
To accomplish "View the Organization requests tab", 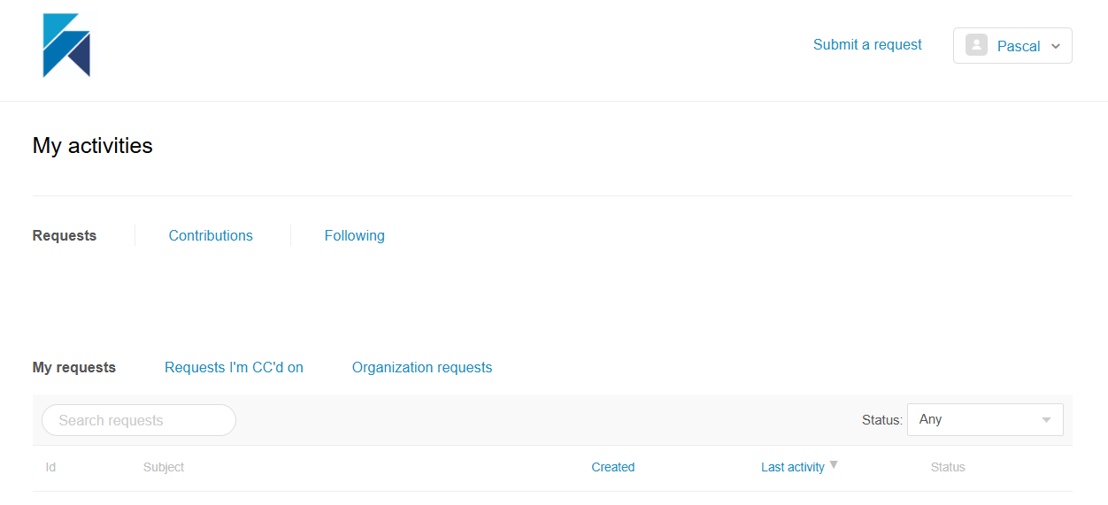I will coord(422,368).
